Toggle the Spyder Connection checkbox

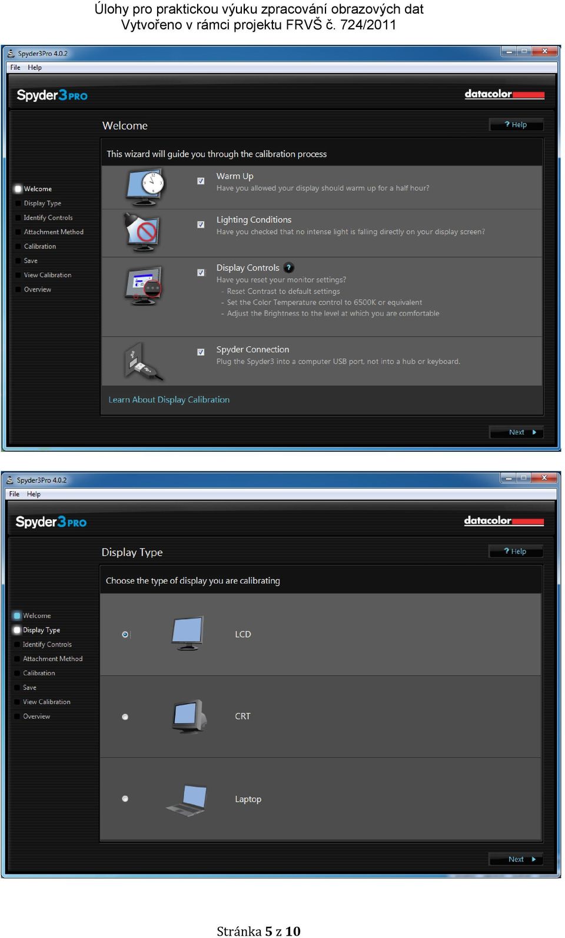pyautogui.click(x=201, y=352)
